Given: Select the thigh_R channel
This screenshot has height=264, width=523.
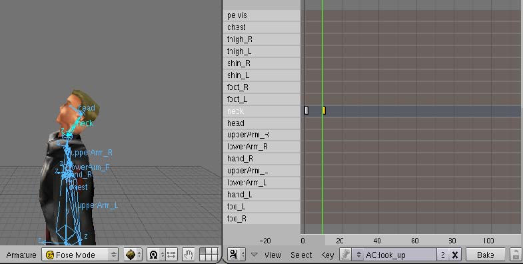Looking at the screenshot, I should 261,39.
